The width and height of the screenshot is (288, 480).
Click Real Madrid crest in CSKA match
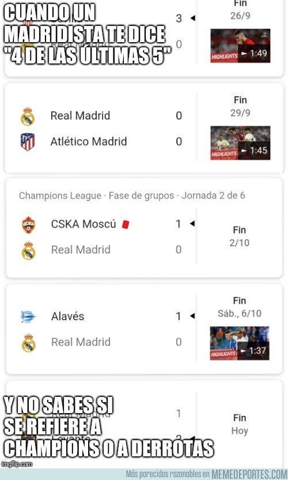tap(28, 250)
